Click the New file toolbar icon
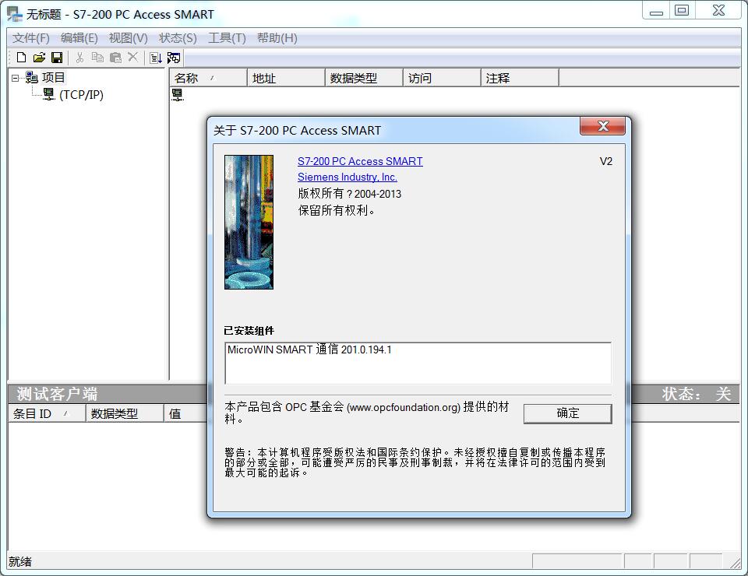Screen dimensions: 748x576 point(21,58)
